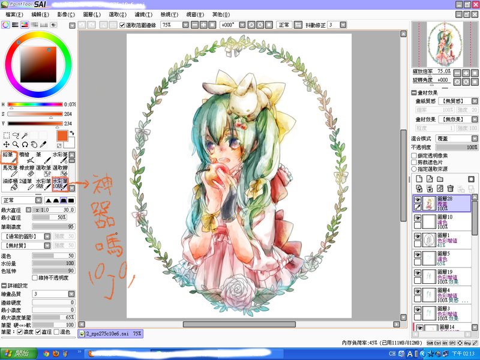This screenshot has height=360, width=480.
Task: Create a new layer folder
Action: point(440,179)
